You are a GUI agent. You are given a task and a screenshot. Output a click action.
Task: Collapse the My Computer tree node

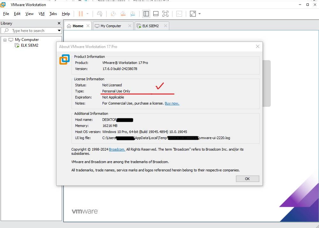(5, 40)
